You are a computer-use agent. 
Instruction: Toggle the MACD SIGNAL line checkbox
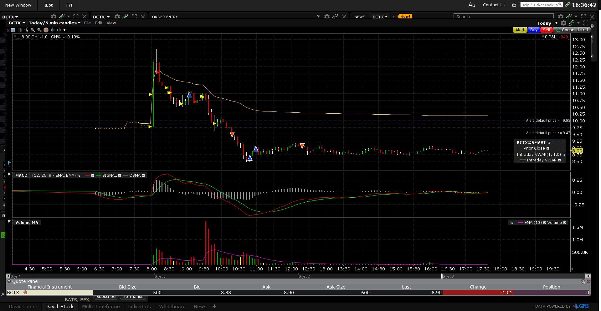120,175
